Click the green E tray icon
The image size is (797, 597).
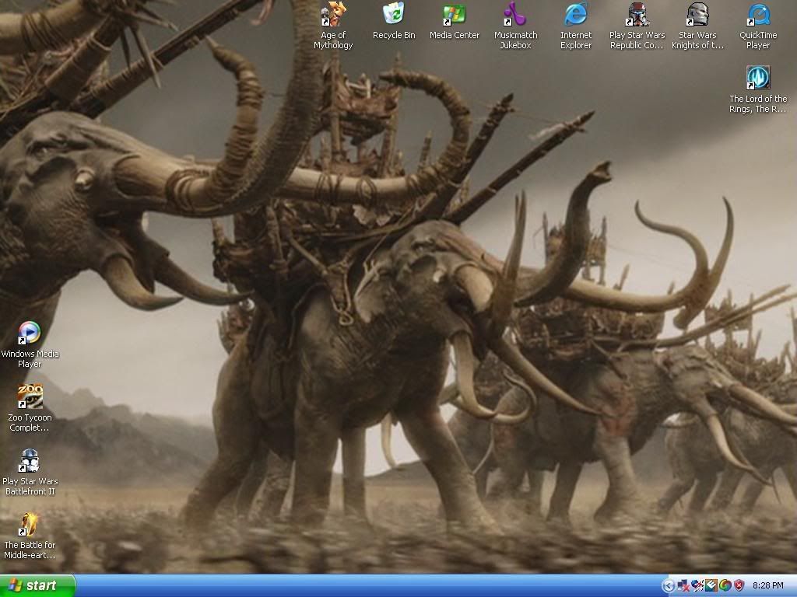coord(711,586)
